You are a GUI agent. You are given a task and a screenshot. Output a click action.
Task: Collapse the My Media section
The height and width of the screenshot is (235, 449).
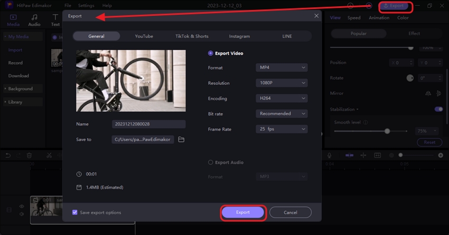pos(23,36)
